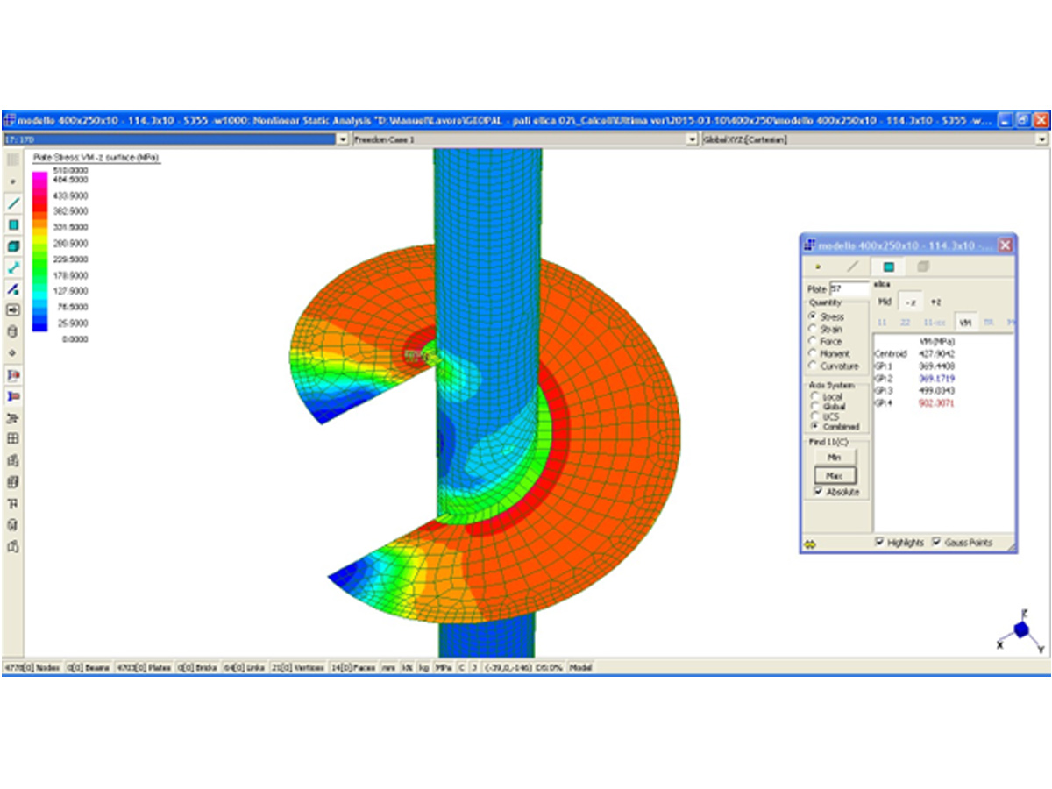
Task: Switch to the +z surface tab
Action: pos(935,302)
